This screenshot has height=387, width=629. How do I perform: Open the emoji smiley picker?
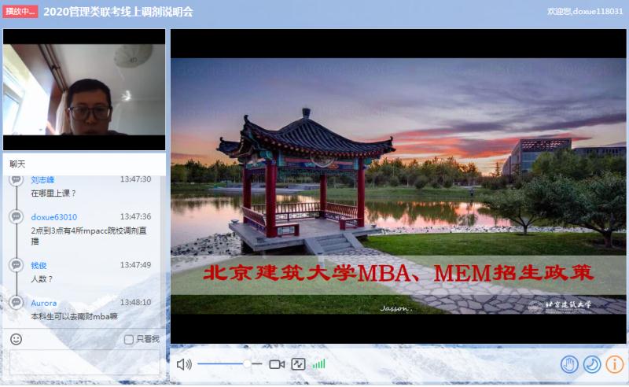[x=16, y=339]
